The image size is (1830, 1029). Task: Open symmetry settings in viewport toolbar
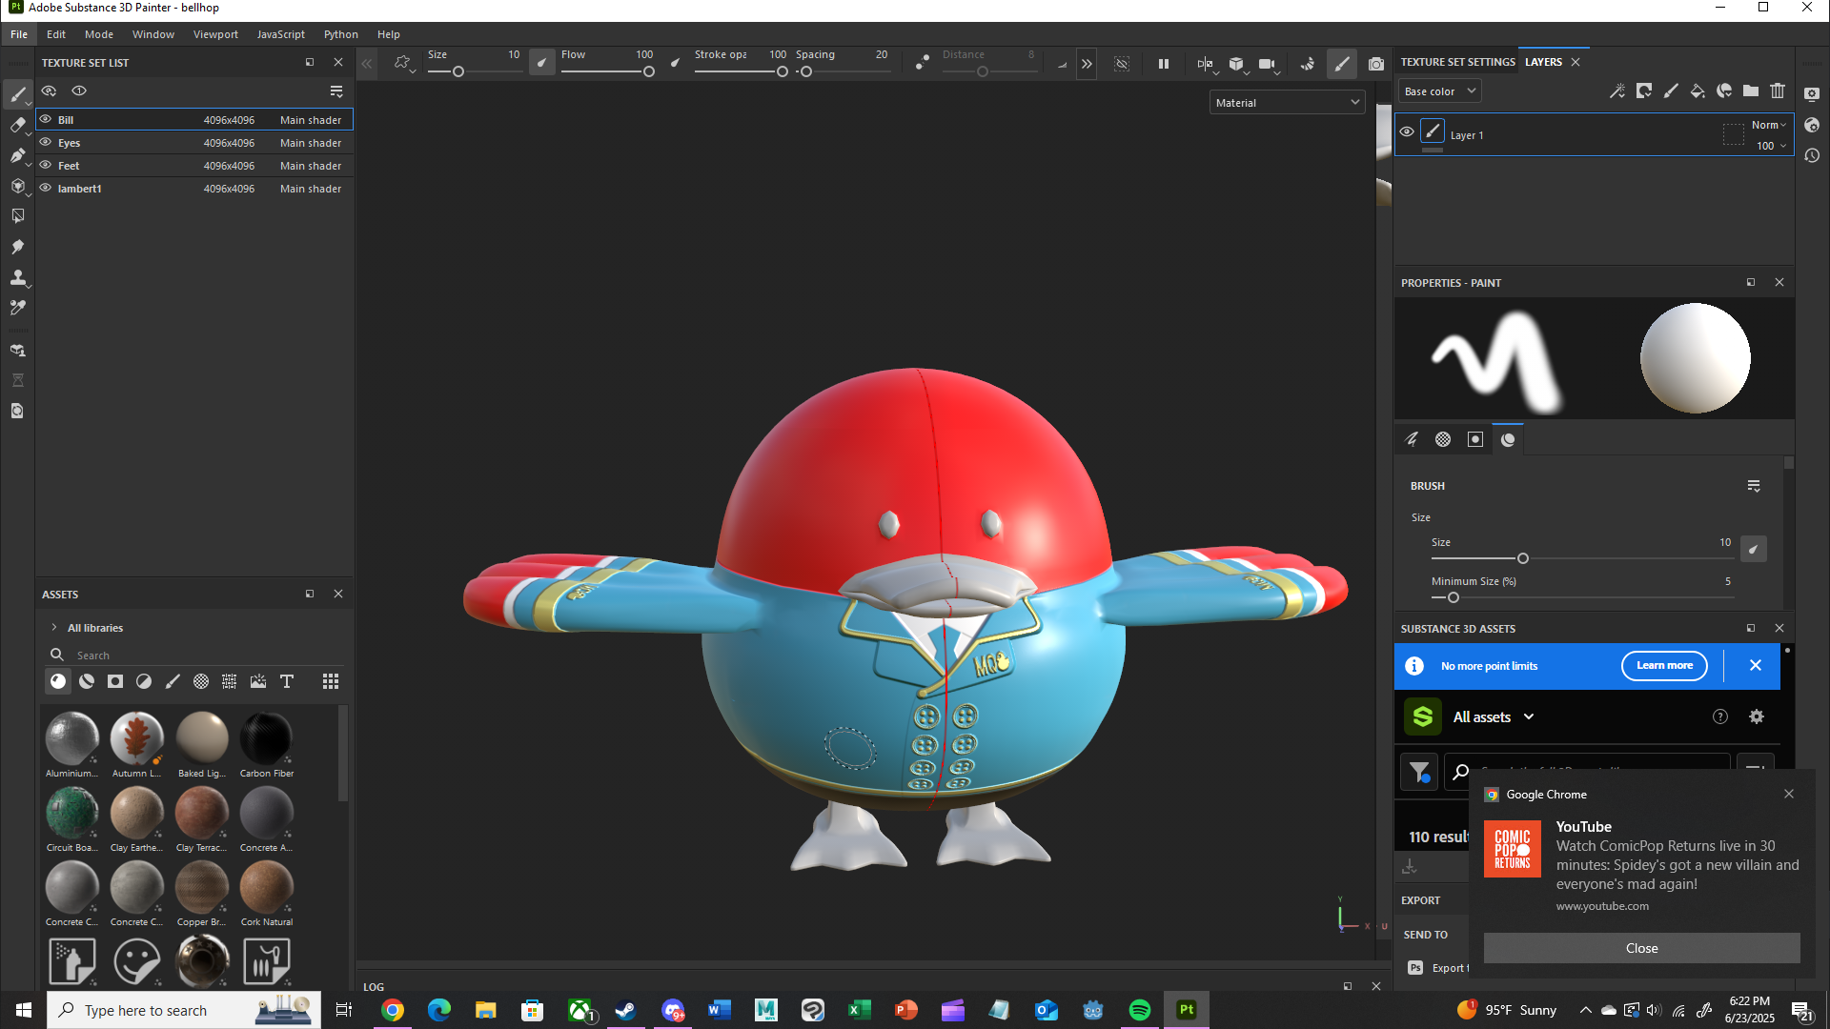click(1206, 64)
